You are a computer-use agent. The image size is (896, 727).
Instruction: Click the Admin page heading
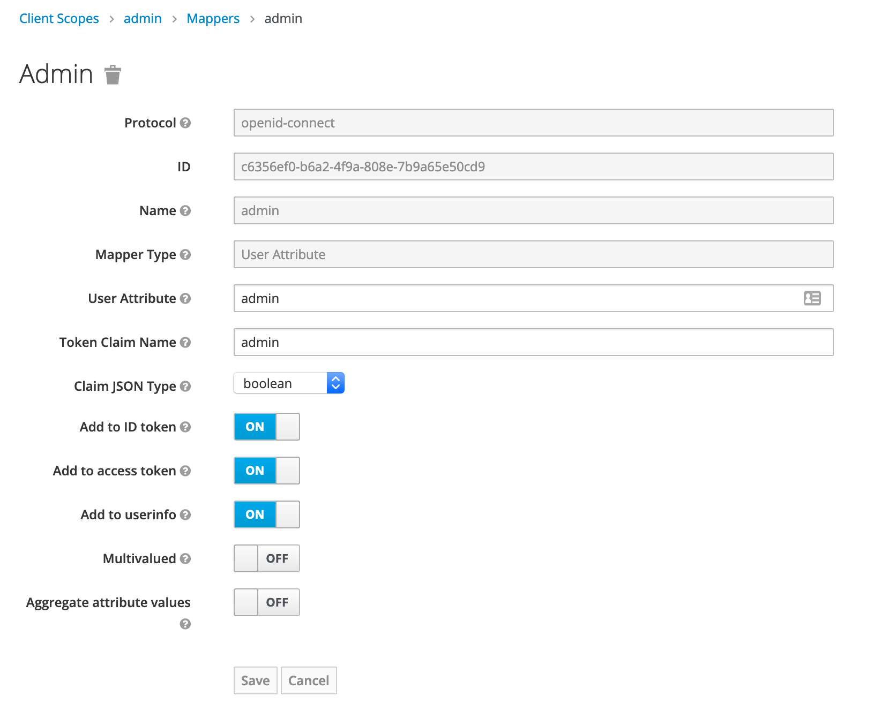(56, 74)
